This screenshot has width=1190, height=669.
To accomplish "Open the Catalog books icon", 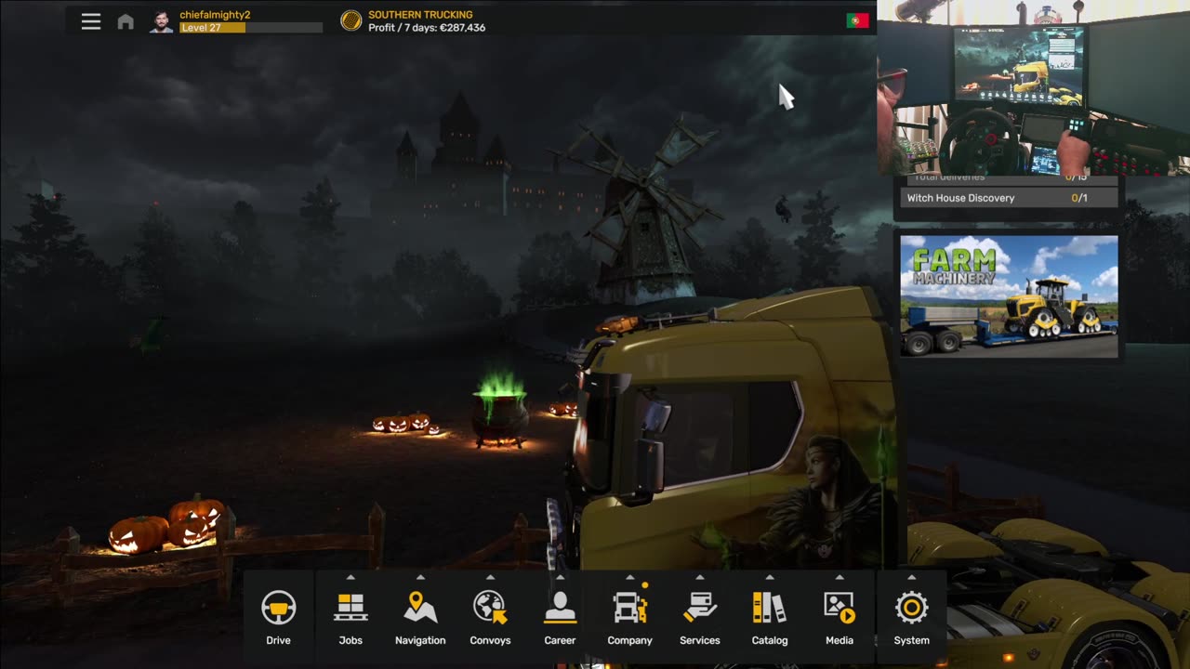I will (x=770, y=610).
